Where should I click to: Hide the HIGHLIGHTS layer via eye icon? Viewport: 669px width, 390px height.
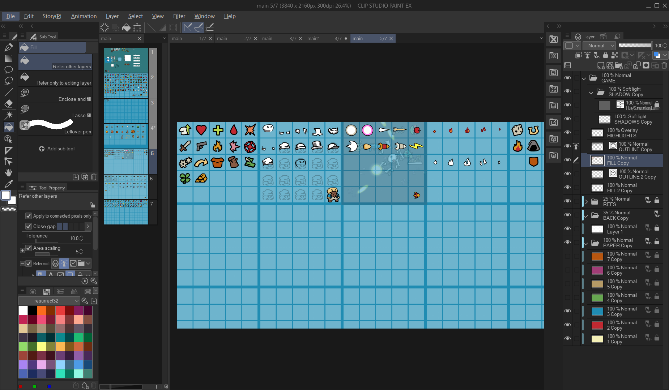pos(567,133)
